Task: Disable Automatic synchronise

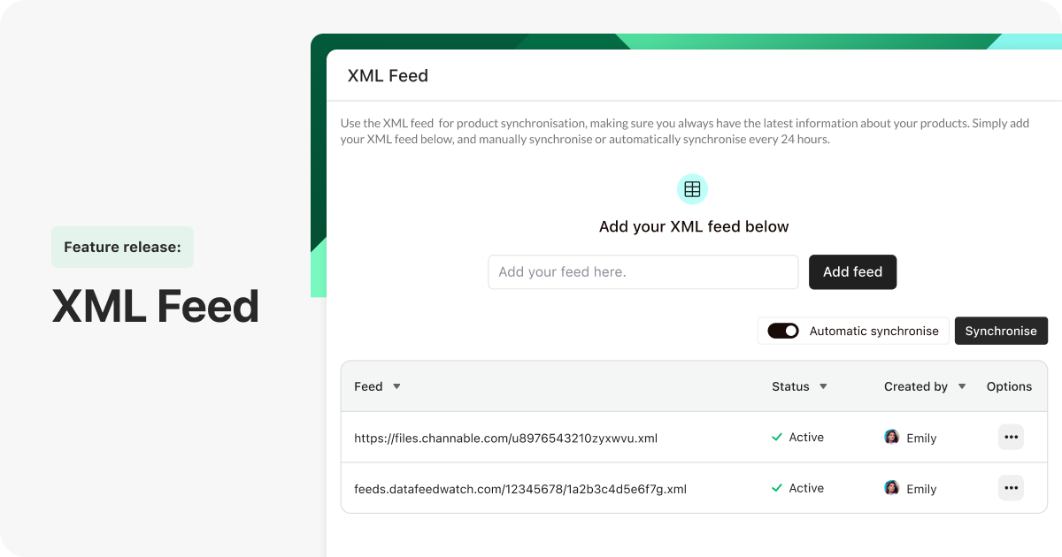Action: click(782, 330)
